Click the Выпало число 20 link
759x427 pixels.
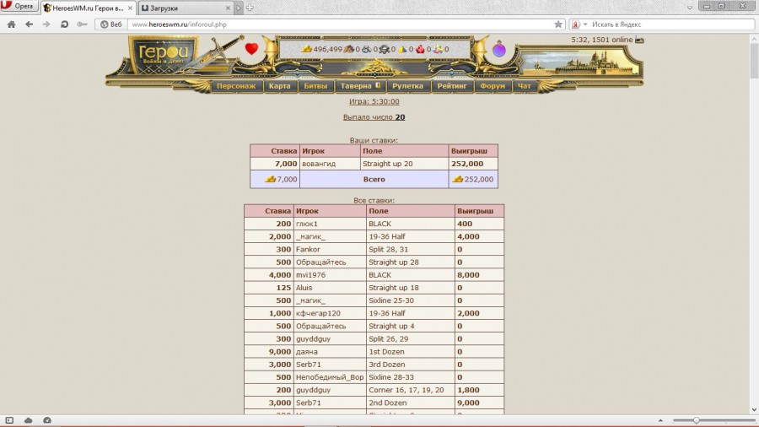(x=374, y=117)
